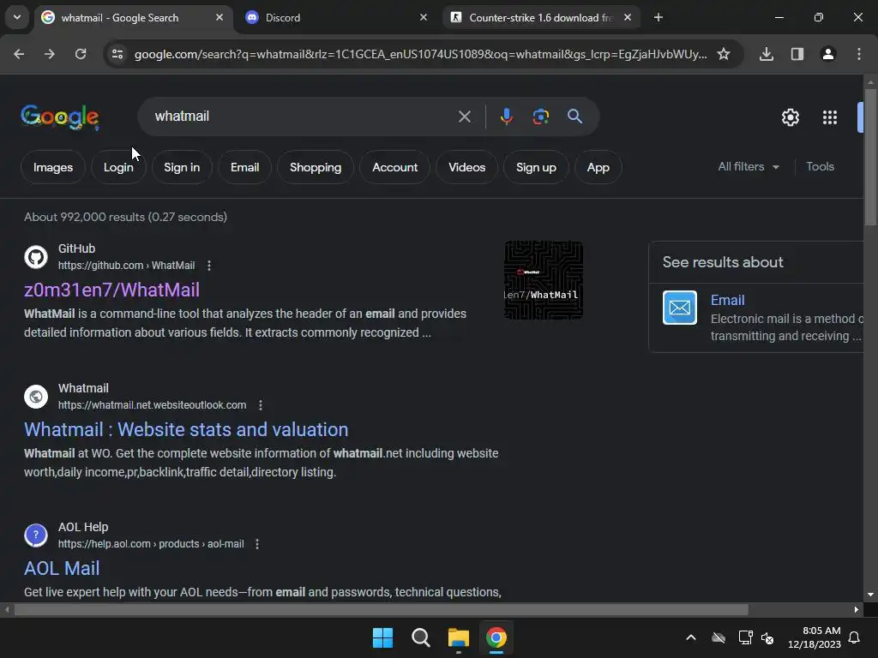Click the Email link in See results about
The image size is (878, 658).
coord(727,301)
